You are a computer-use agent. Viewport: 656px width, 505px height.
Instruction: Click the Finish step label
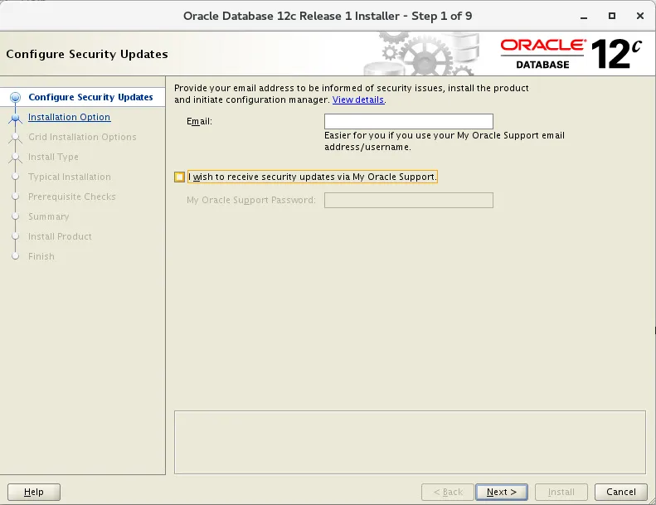click(x=41, y=256)
